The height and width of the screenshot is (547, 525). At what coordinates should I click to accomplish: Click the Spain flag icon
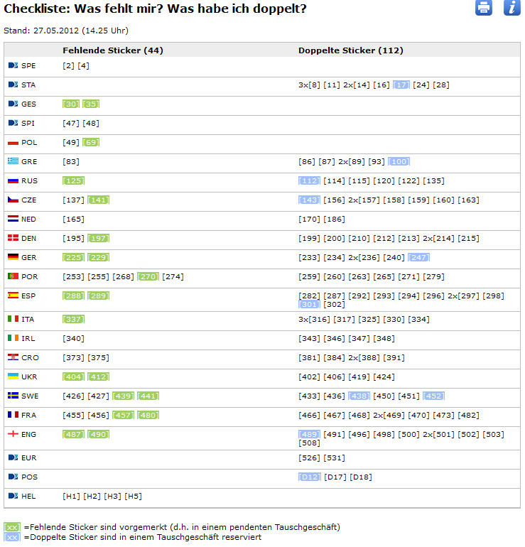[x=13, y=295]
